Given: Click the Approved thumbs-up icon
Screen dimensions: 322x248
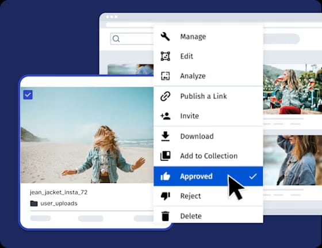Looking at the screenshot, I should (166, 176).
